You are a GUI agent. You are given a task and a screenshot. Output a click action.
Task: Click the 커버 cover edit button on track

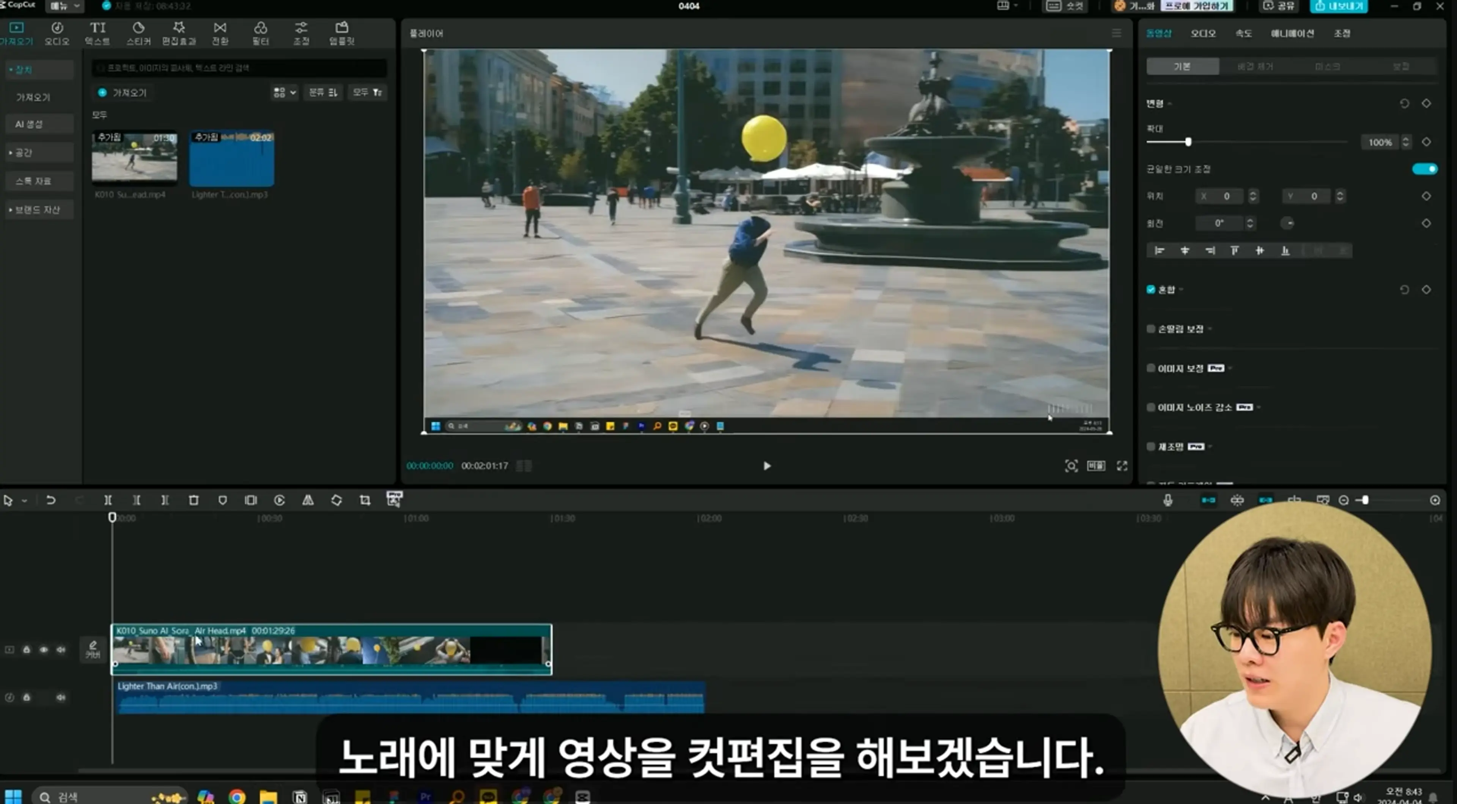(x=93, y=650)
